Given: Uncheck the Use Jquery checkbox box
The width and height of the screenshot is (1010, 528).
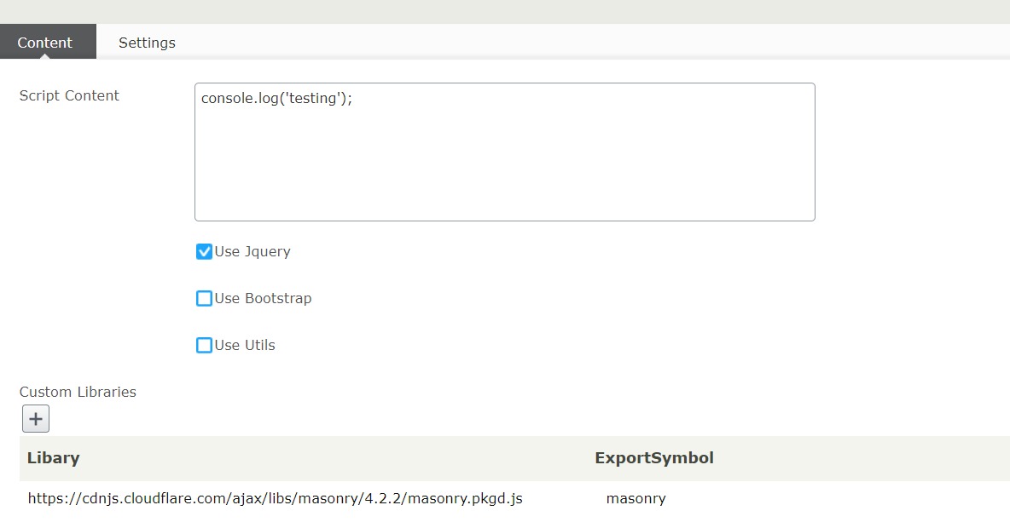Looking at the screenshot, I should click(204, 252).
